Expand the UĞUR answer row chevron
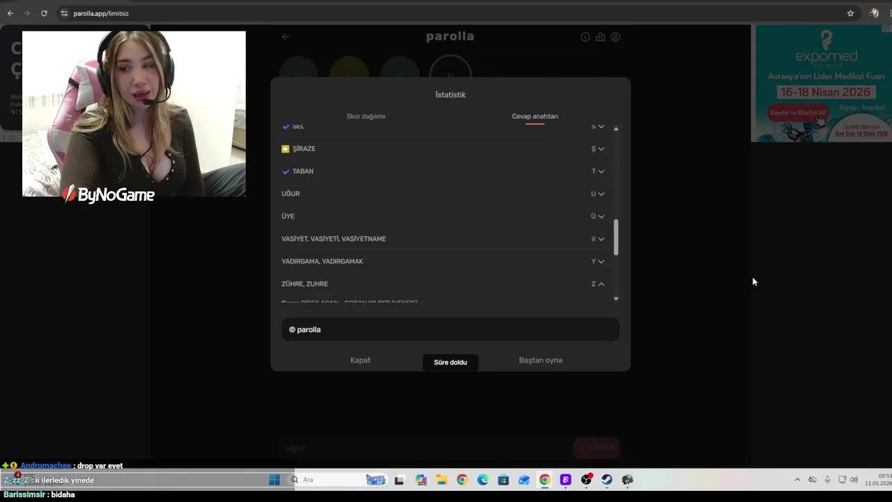The width and height of the screenshot is (892, 502). pyautogui.click(x=601, y=194)
